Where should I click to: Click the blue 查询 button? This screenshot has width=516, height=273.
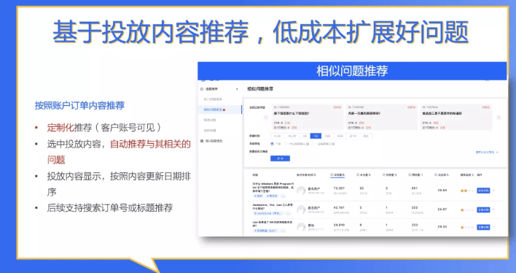click(280, 158)
